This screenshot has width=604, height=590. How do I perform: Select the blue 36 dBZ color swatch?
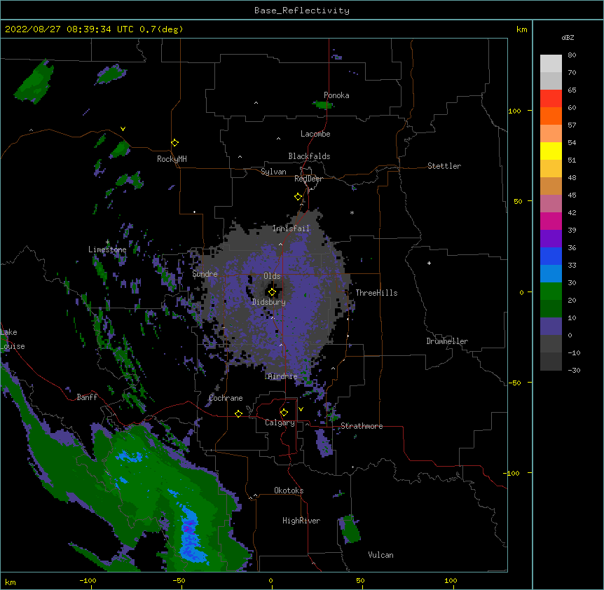click(551, 256)
